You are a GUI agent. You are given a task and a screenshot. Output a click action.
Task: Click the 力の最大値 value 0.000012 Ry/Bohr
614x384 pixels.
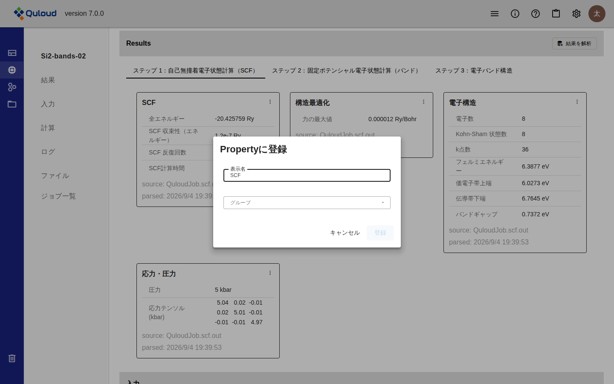[x=392, y=119]
